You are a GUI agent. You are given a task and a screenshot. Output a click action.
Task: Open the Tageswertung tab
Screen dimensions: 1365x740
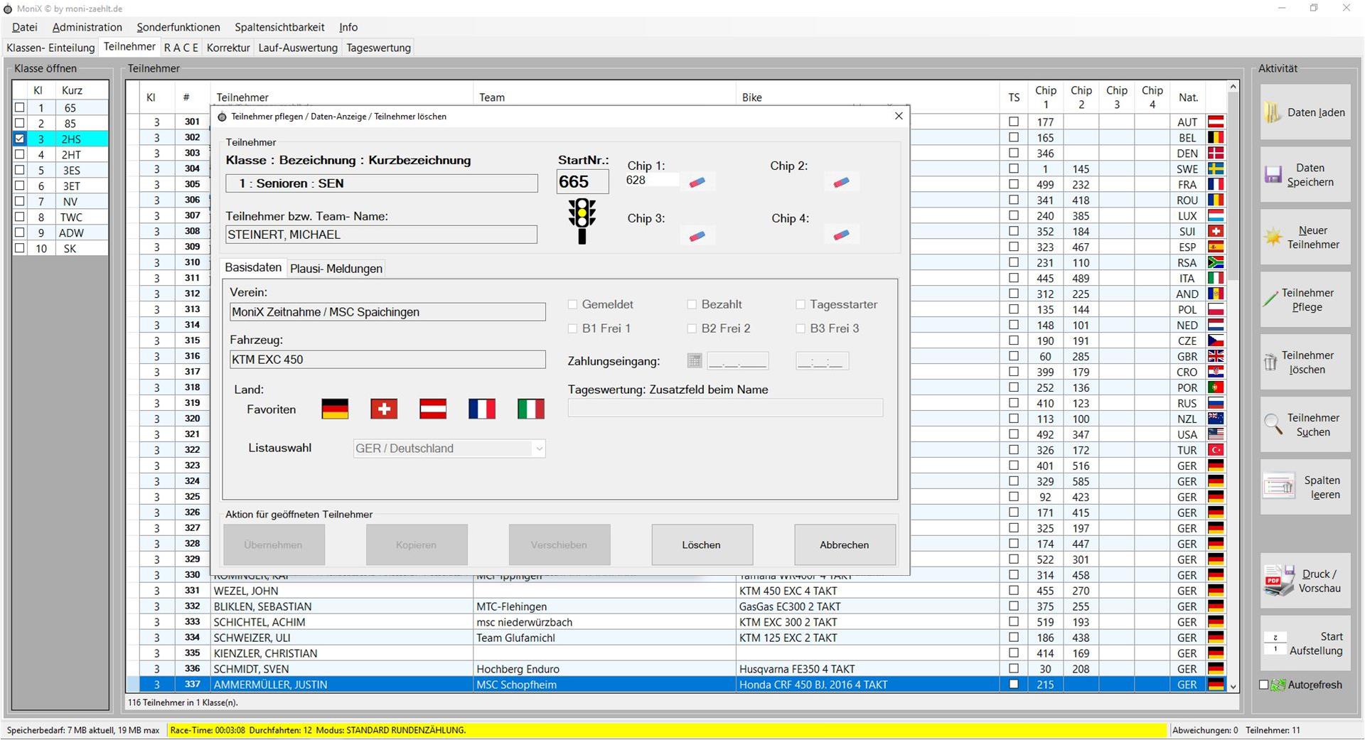(x=378, y=48)
